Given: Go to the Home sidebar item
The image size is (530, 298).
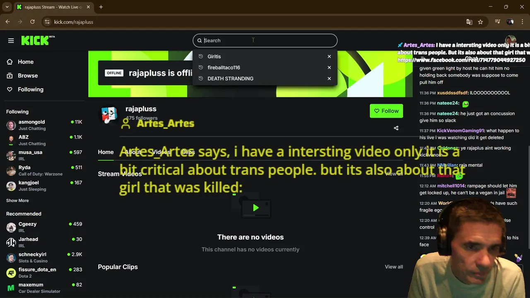Looking at the screenshot, I should click(26, 62).
